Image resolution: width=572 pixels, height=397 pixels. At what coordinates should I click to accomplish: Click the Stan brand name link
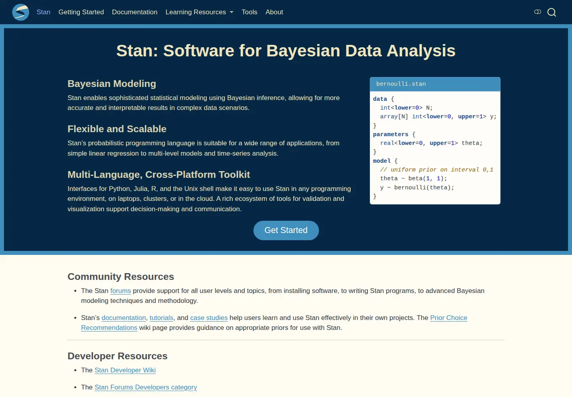43,12
